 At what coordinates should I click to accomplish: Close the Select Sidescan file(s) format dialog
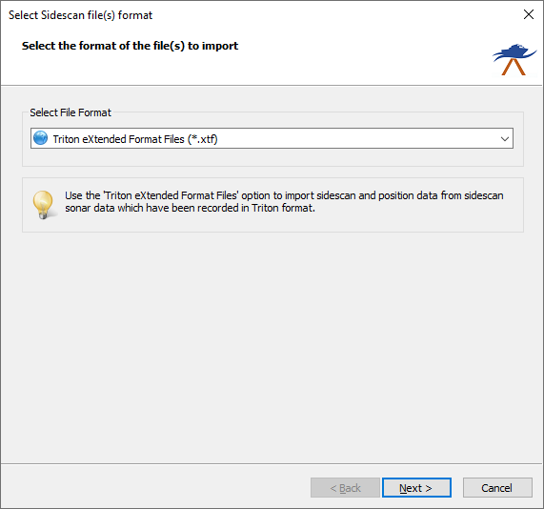(x=529, y=14)
